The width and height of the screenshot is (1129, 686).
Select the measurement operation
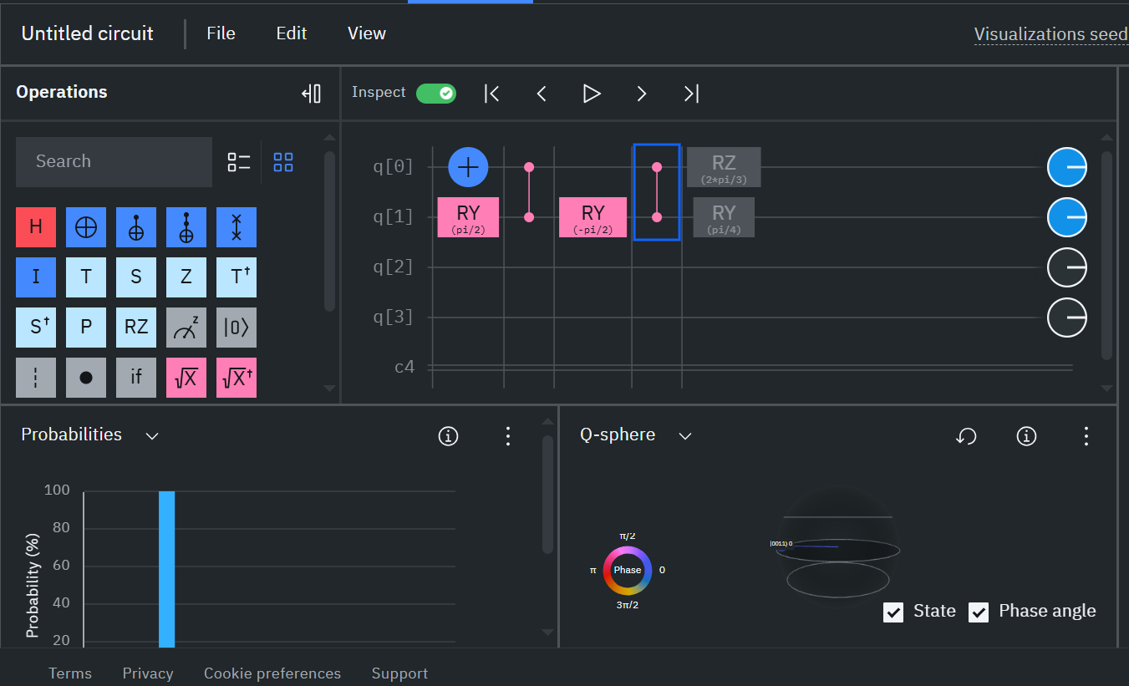pos(186,328)
